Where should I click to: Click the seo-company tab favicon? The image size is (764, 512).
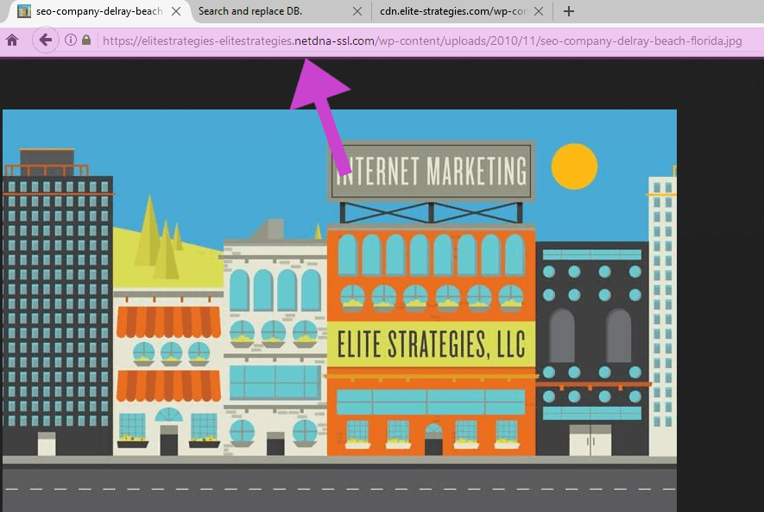pyautogui.click(x=24, y=11)
